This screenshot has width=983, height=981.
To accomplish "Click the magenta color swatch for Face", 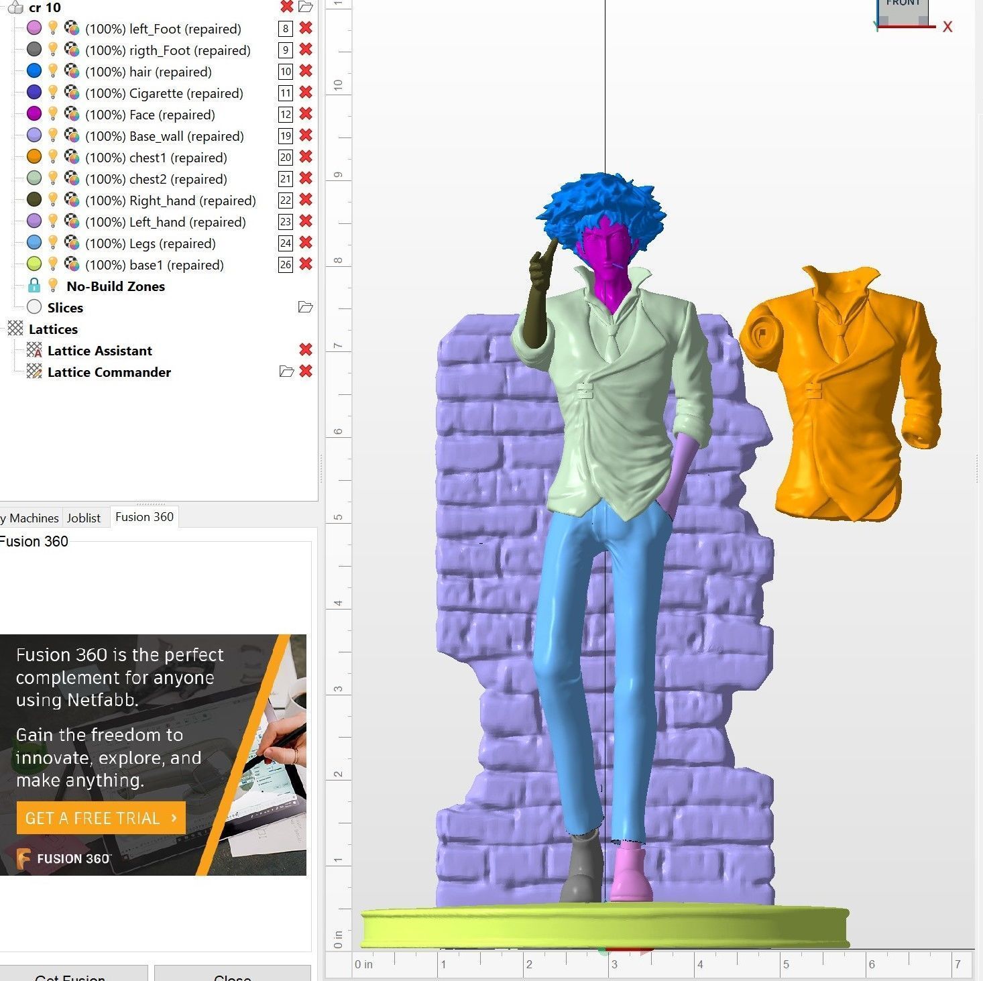I will [x=34, y=114].
